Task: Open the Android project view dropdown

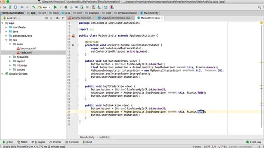Action: click(12, 18)
